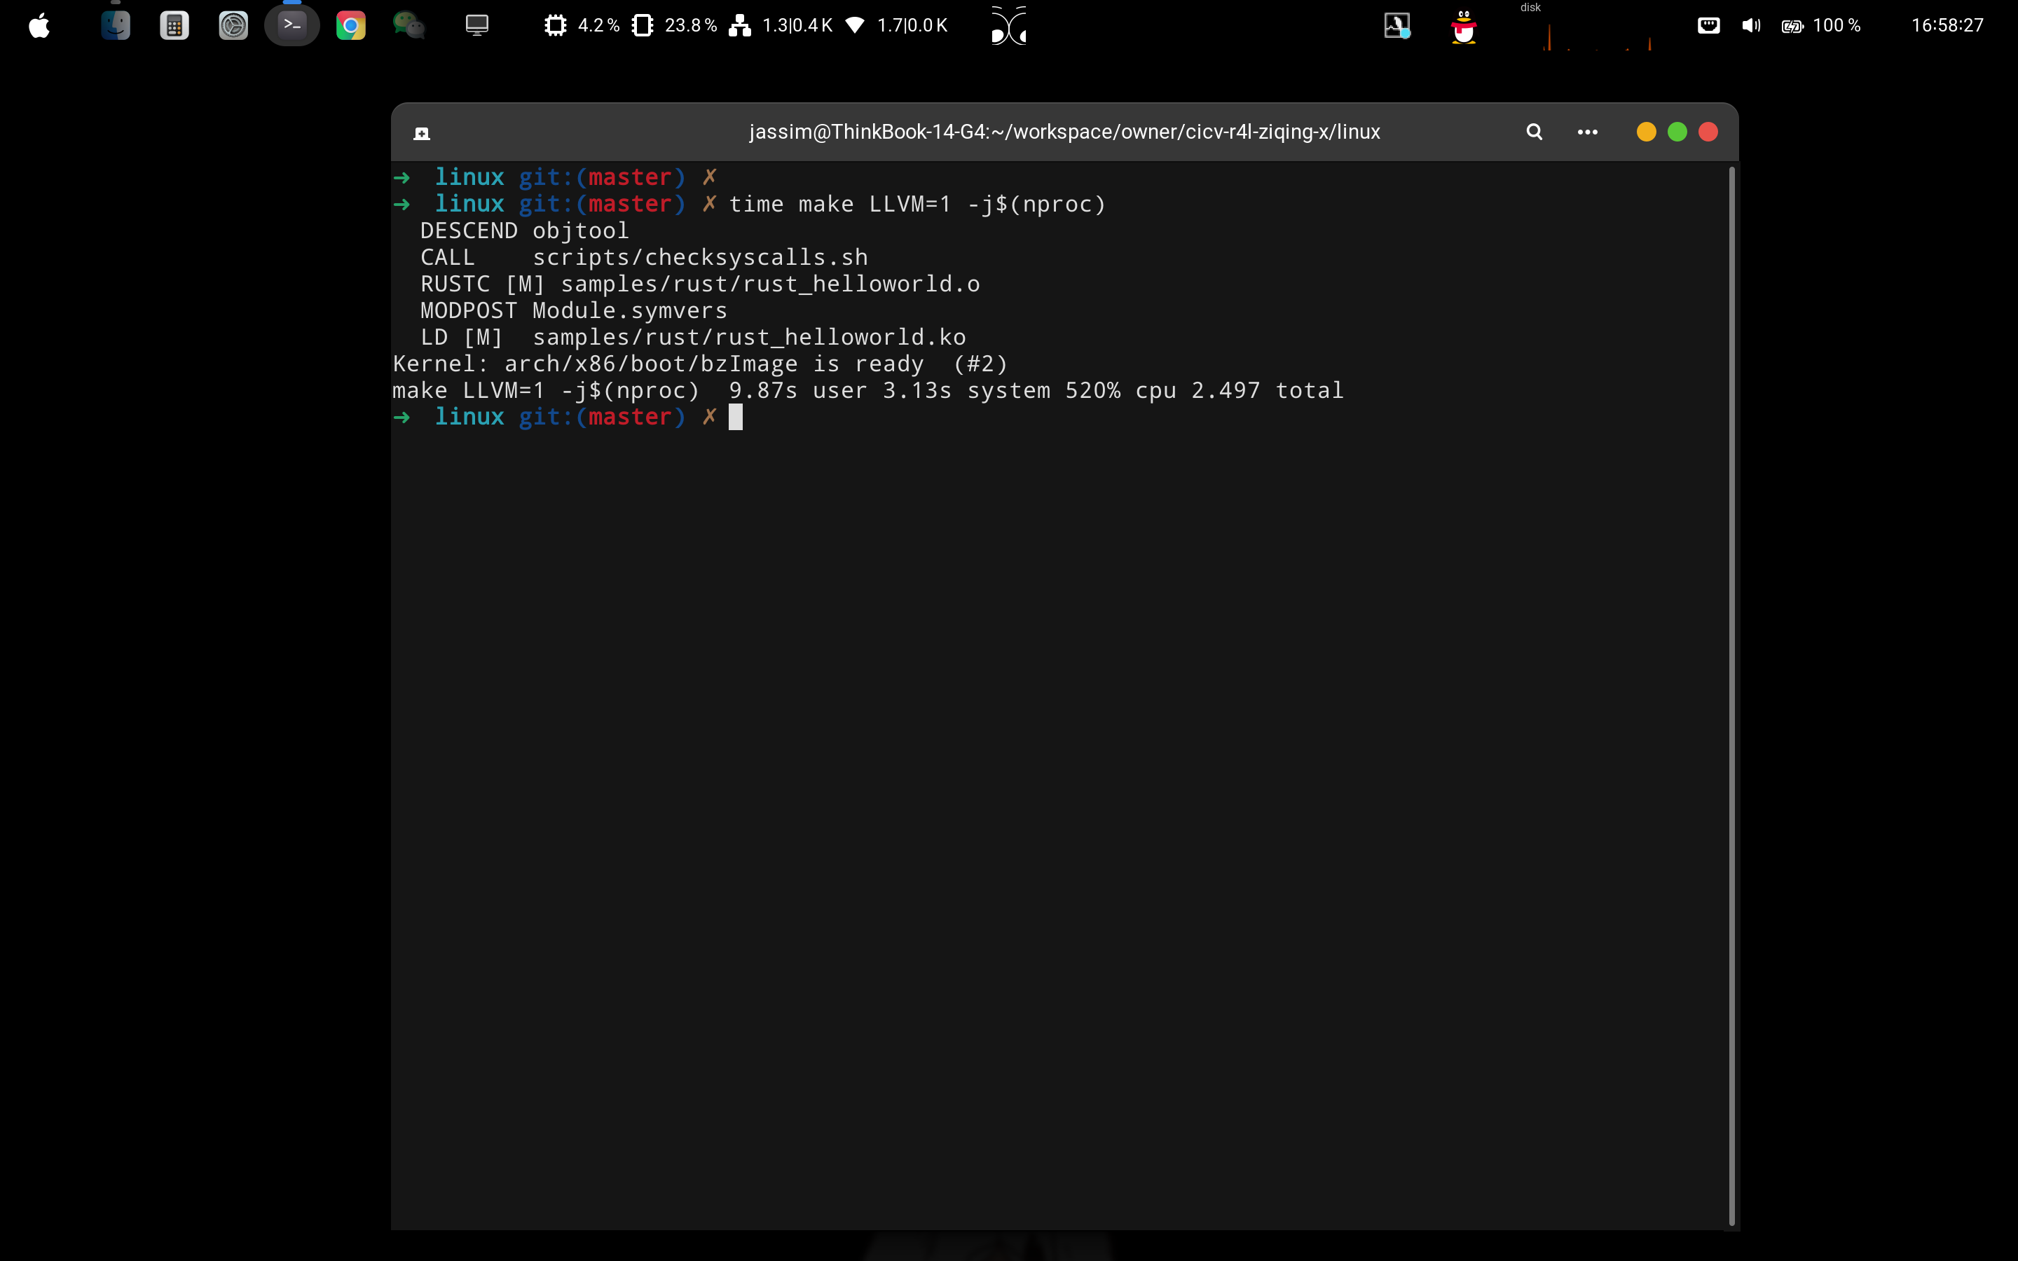The height and width of the screenshot is (1261, 2018).
Task: Open System Preferences gear icon
Action: (233, 26)
